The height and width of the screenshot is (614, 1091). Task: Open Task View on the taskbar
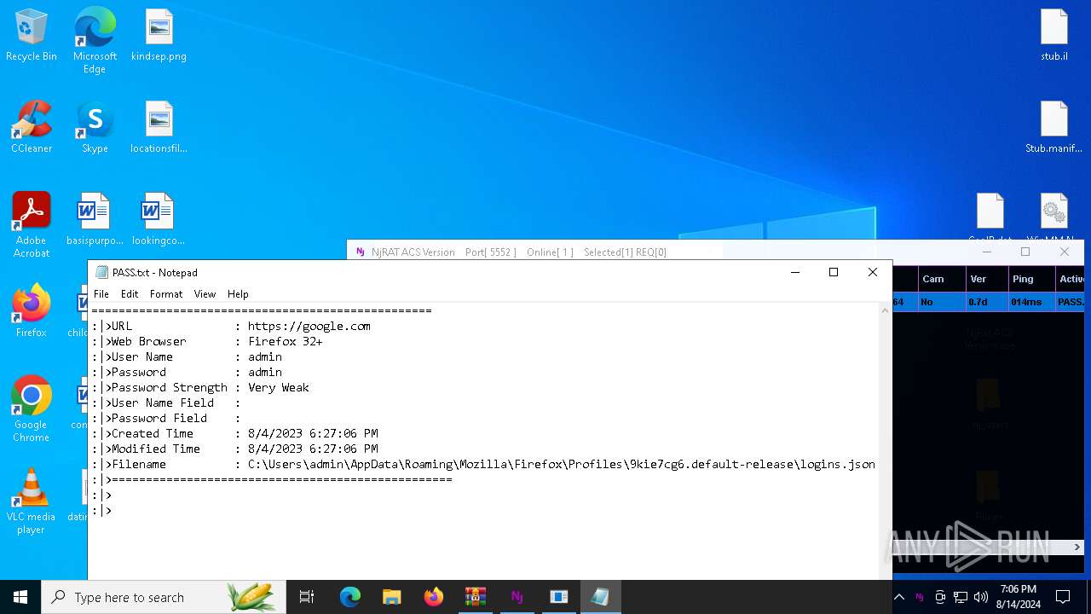pyautogui.click(x=307, y=597)
